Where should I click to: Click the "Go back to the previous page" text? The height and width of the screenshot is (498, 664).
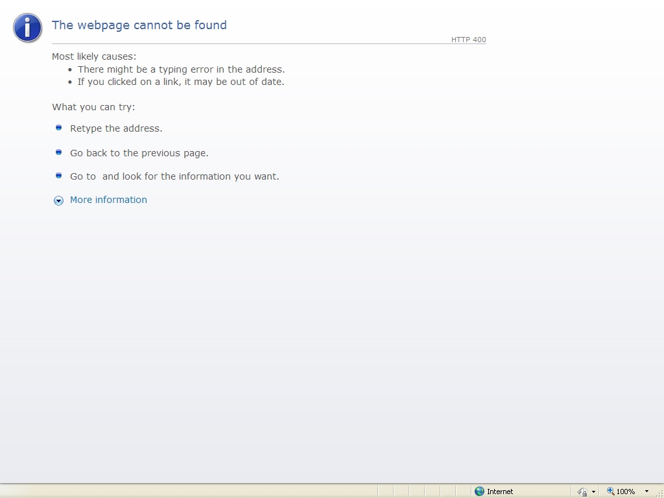coord(139,153)
